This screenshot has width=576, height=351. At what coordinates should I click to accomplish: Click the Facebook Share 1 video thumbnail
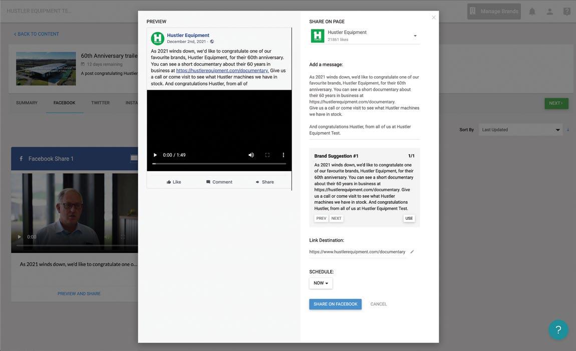(75, 213)
